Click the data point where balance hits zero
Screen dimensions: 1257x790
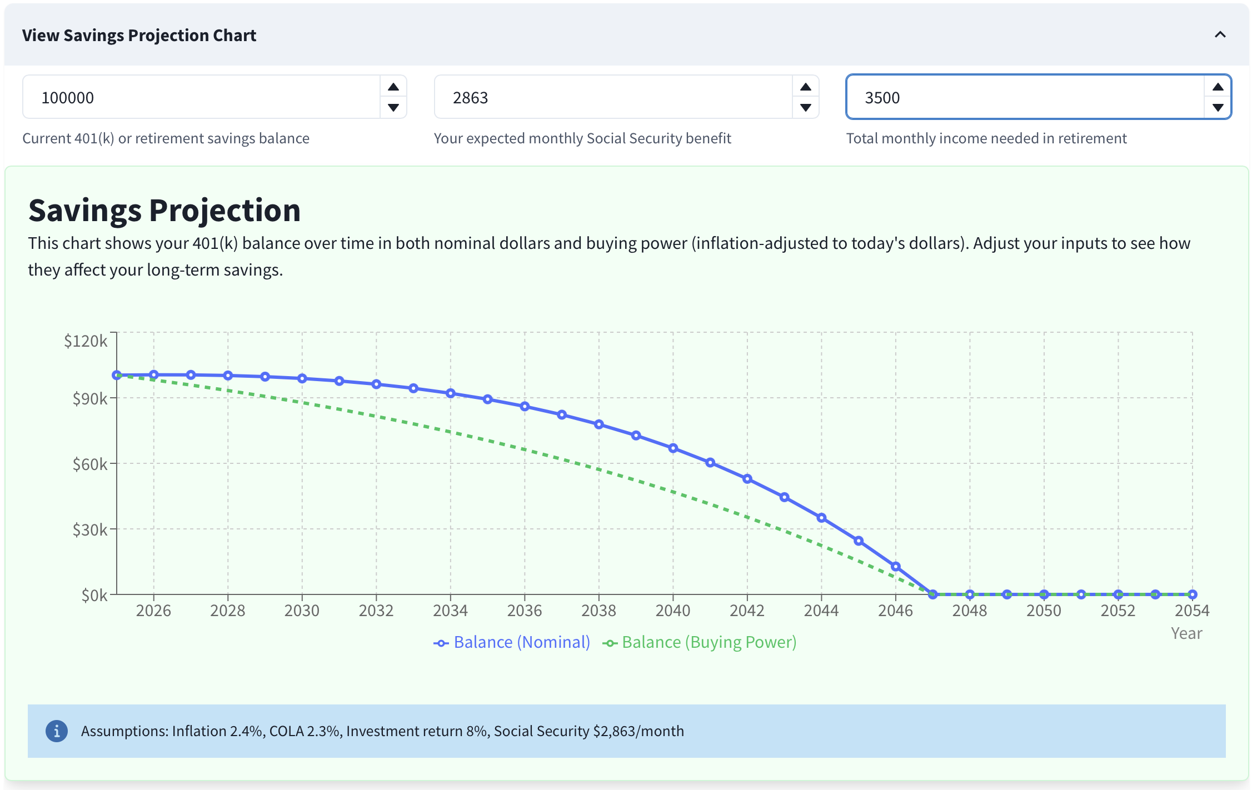933,594
